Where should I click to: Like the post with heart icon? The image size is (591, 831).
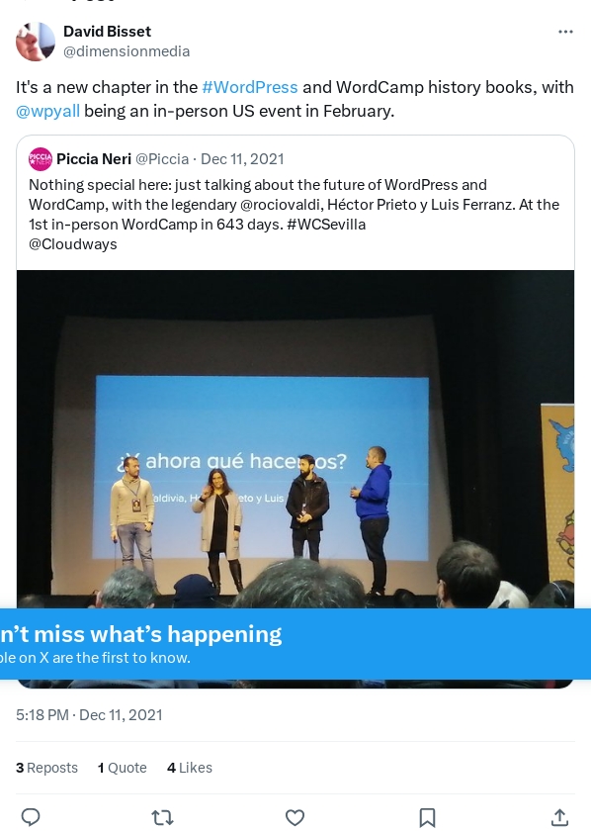[295, 817]
